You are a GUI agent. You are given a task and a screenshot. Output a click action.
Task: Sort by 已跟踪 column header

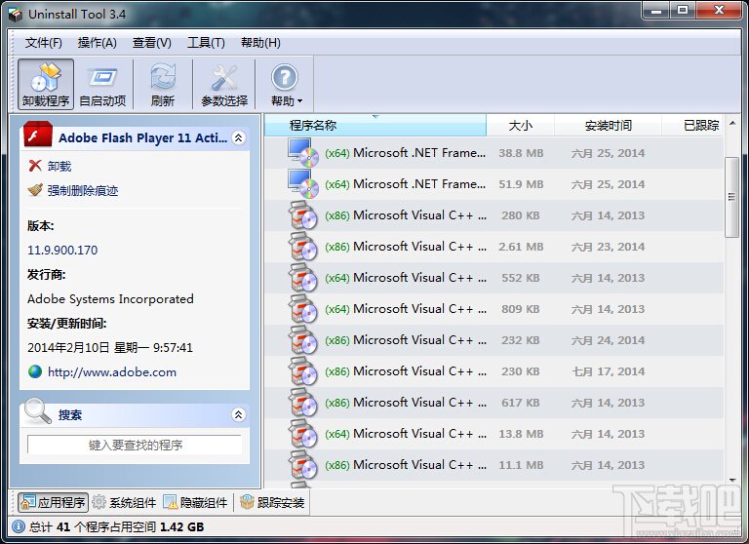(x=692, y=125)
